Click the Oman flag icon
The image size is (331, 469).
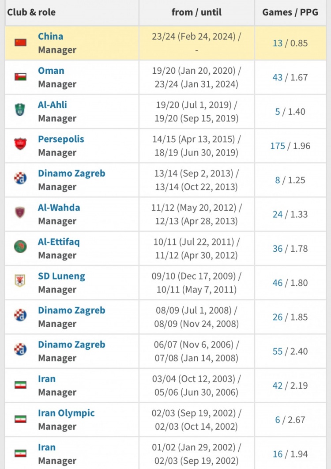pyautogui.click(x=20, y=77)
